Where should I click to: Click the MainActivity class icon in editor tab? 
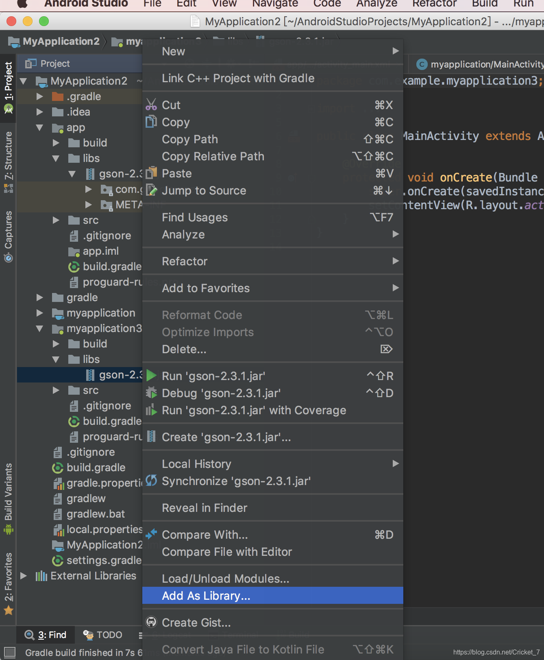[x=422, y=64]
